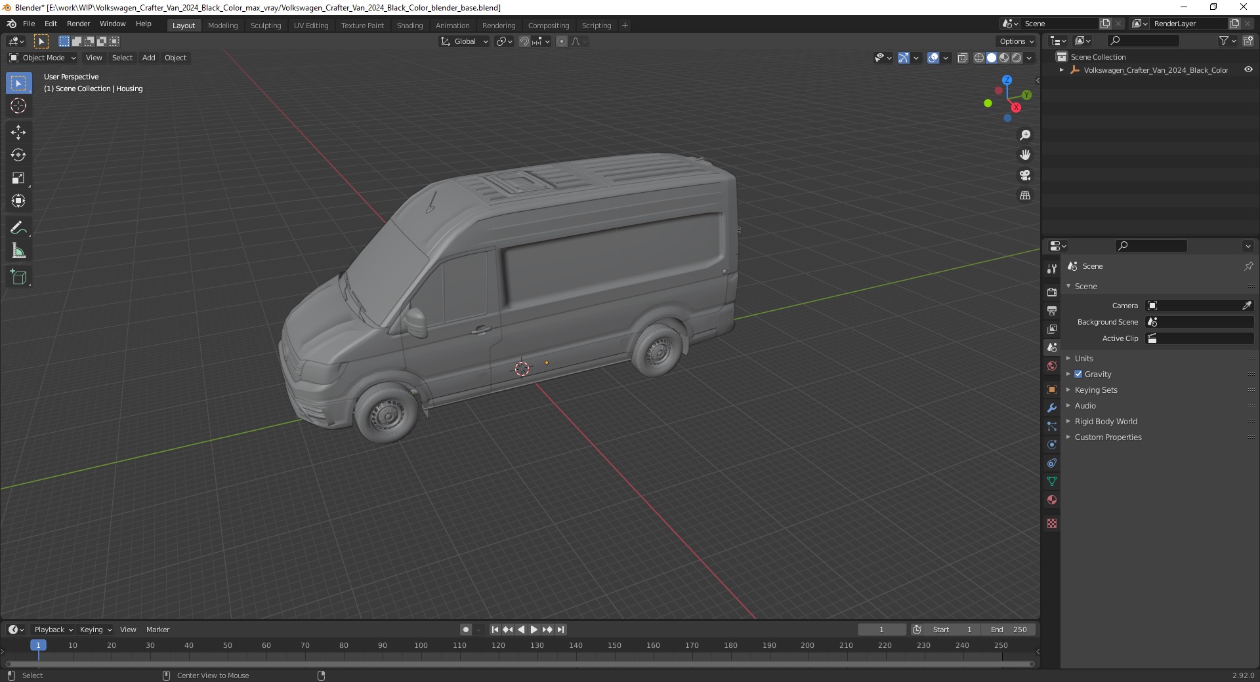
Task: Toggle show gizmo button
Action: [x=904, y=58]
